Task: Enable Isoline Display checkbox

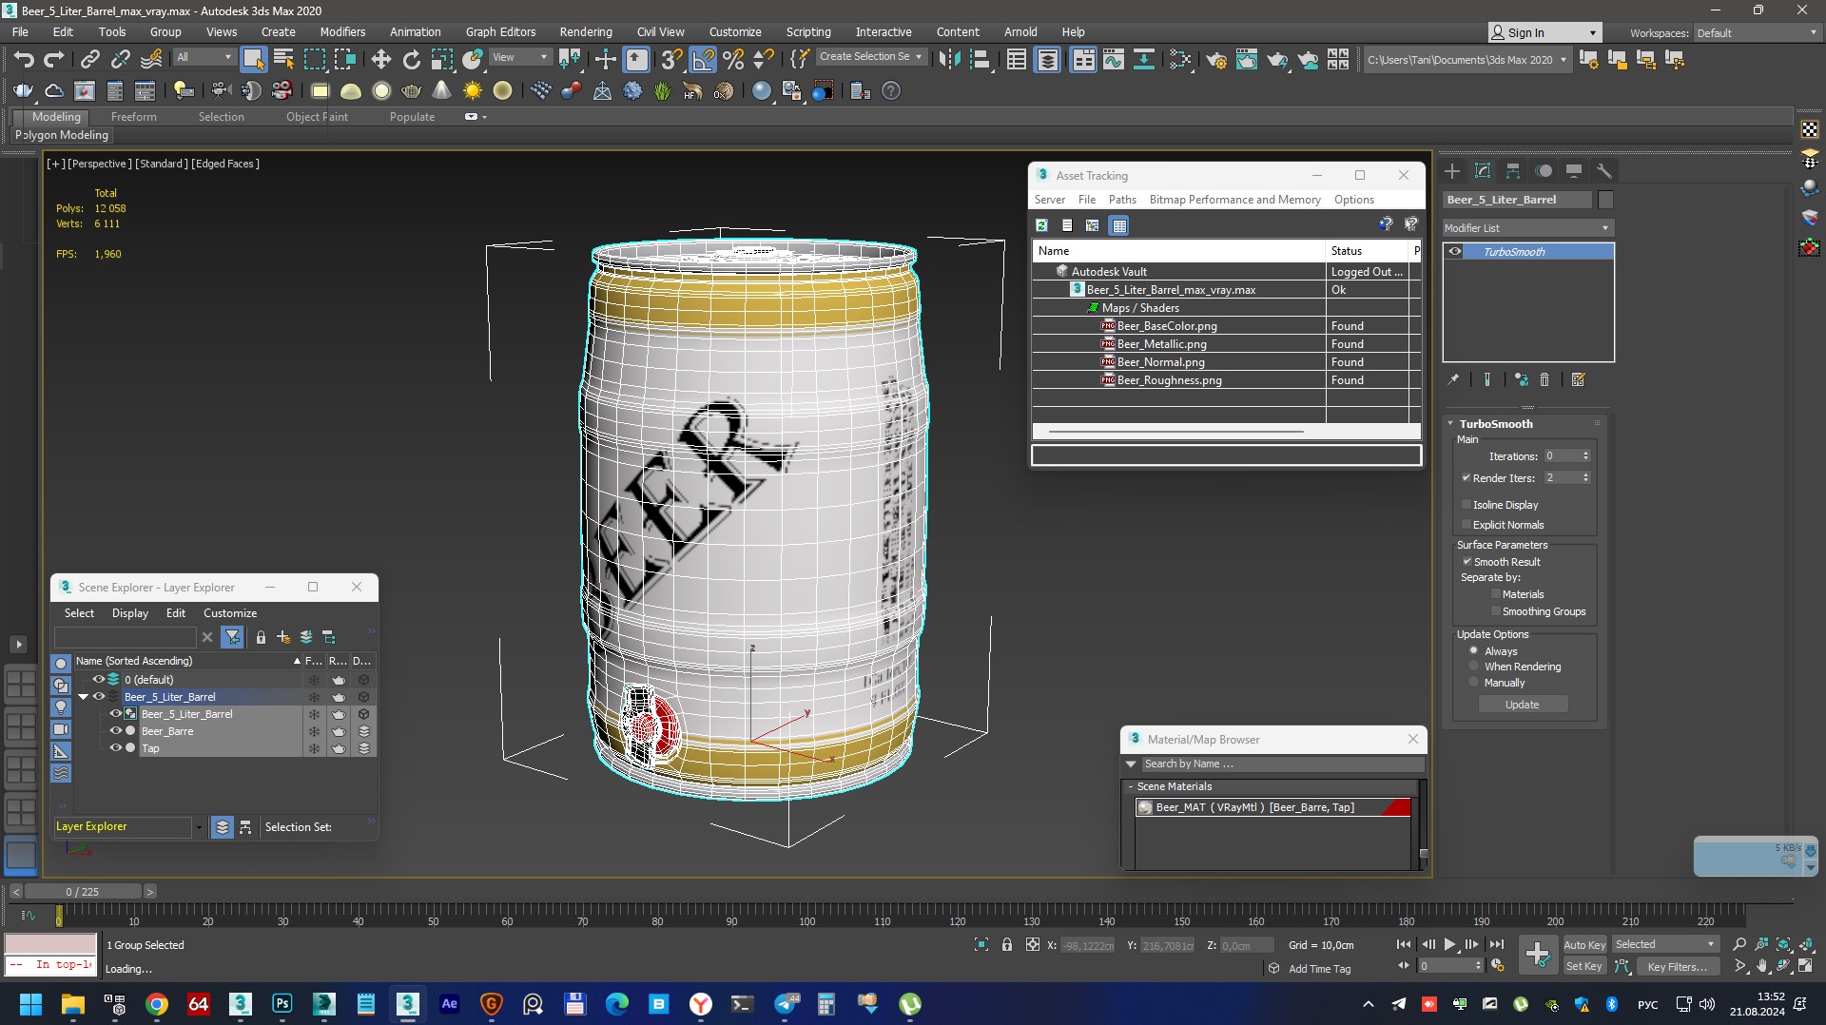Action: click(1467, 504)
